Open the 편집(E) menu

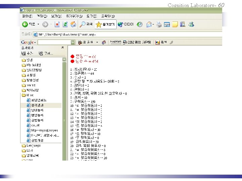(42, 16)
